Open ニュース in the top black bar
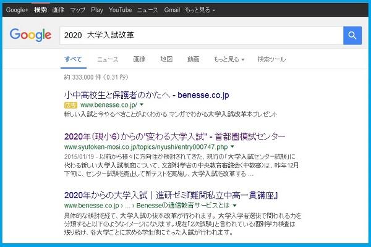The image size is (371, 247). click(x=148, y=10)
